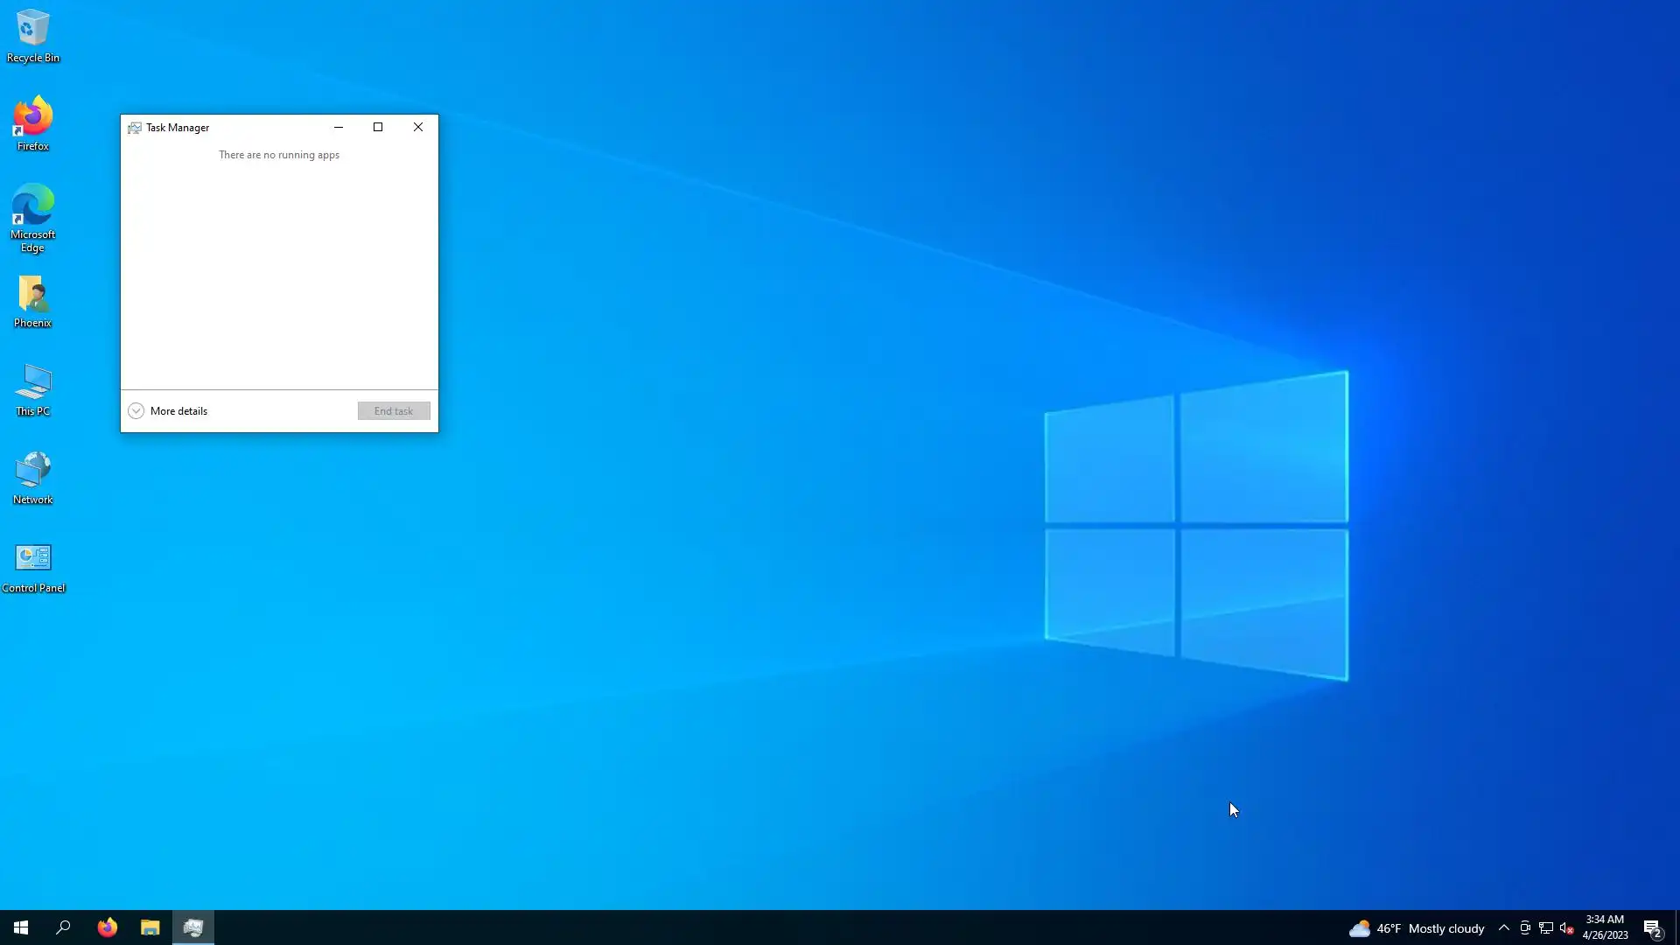This screenshot has width=1680, height=945.
Task: Open Firefox from the taskbar
Action: click(107, 927)
